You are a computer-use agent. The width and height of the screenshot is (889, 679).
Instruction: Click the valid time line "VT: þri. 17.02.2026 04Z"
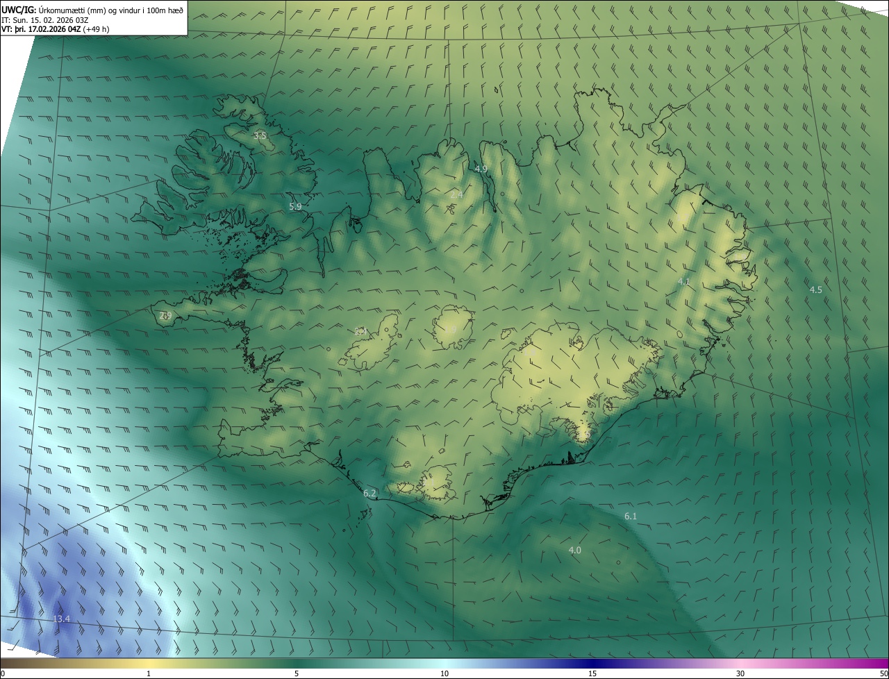point(41,29)
